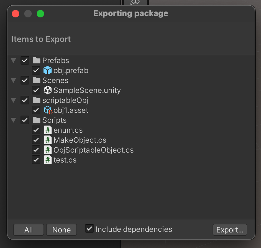Click the Export button

[x=230, y=230]
